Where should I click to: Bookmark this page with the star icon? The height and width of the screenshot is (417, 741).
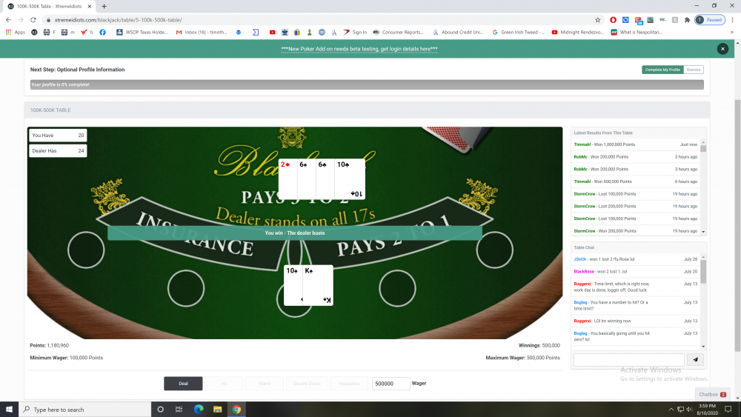pos(598,20)
